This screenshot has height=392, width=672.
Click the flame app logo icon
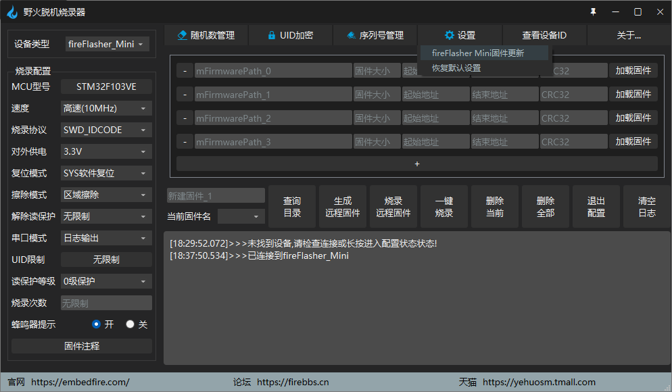pyautogui.click(x=12, y=12)
